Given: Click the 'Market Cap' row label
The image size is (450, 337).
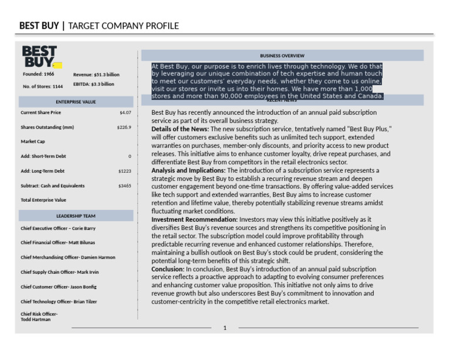Looking at the screenshot, I should (33, 142).
